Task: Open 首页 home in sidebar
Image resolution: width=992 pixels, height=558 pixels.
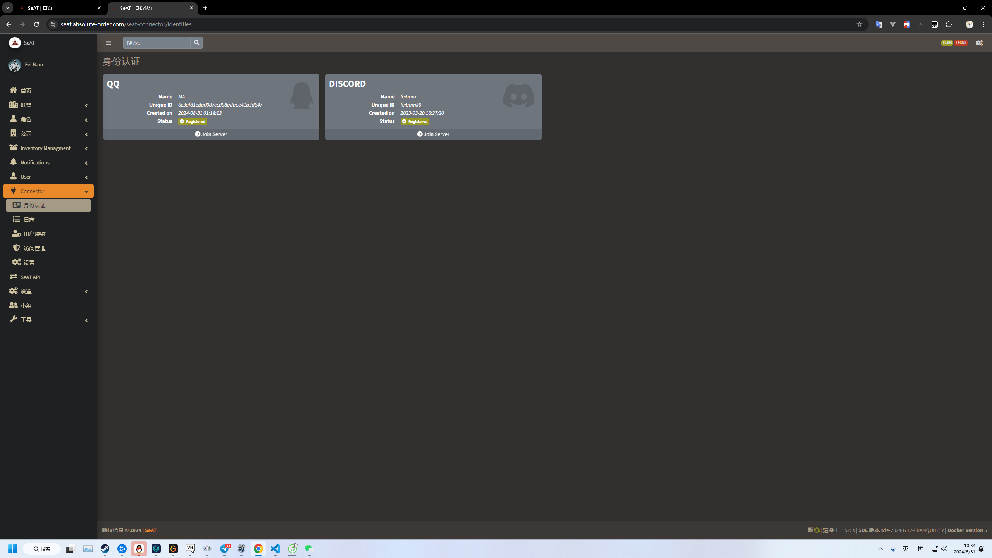Action: click(x=26, y=90)
